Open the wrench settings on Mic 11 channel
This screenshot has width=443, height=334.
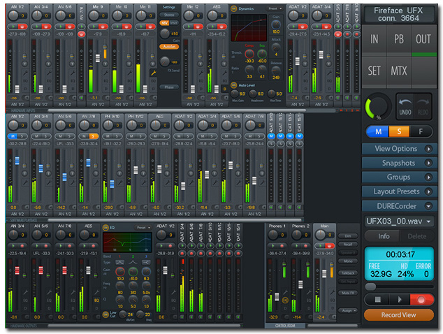click(154, 73)
